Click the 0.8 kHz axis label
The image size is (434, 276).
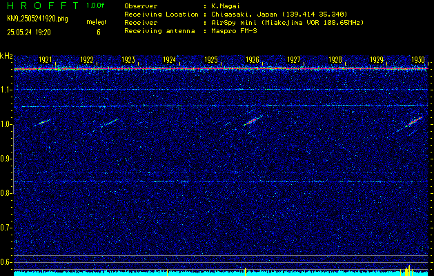(x=6, y=193)
